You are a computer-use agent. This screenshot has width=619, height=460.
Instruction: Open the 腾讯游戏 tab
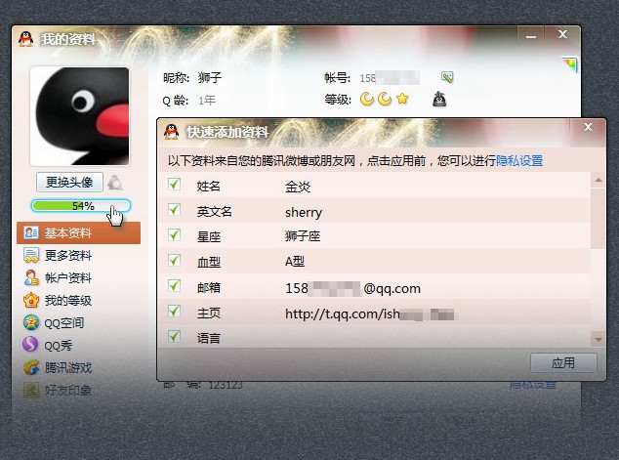click(78, 367)
